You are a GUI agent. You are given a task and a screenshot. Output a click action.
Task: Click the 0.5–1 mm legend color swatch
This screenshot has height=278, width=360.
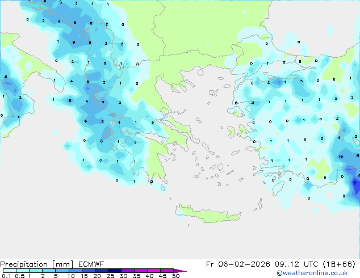[23, 271]
